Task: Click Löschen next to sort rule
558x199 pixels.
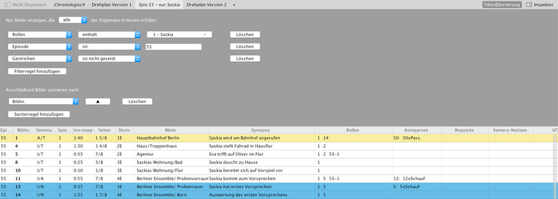Action: pos(137,102)
